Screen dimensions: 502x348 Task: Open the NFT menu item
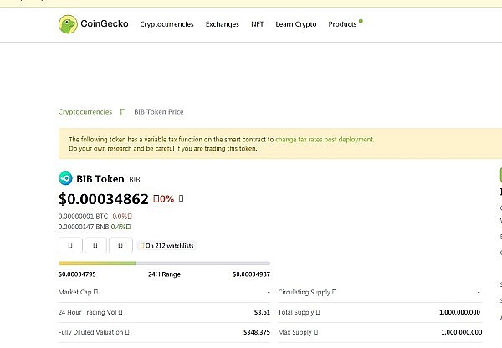point(257,24)
